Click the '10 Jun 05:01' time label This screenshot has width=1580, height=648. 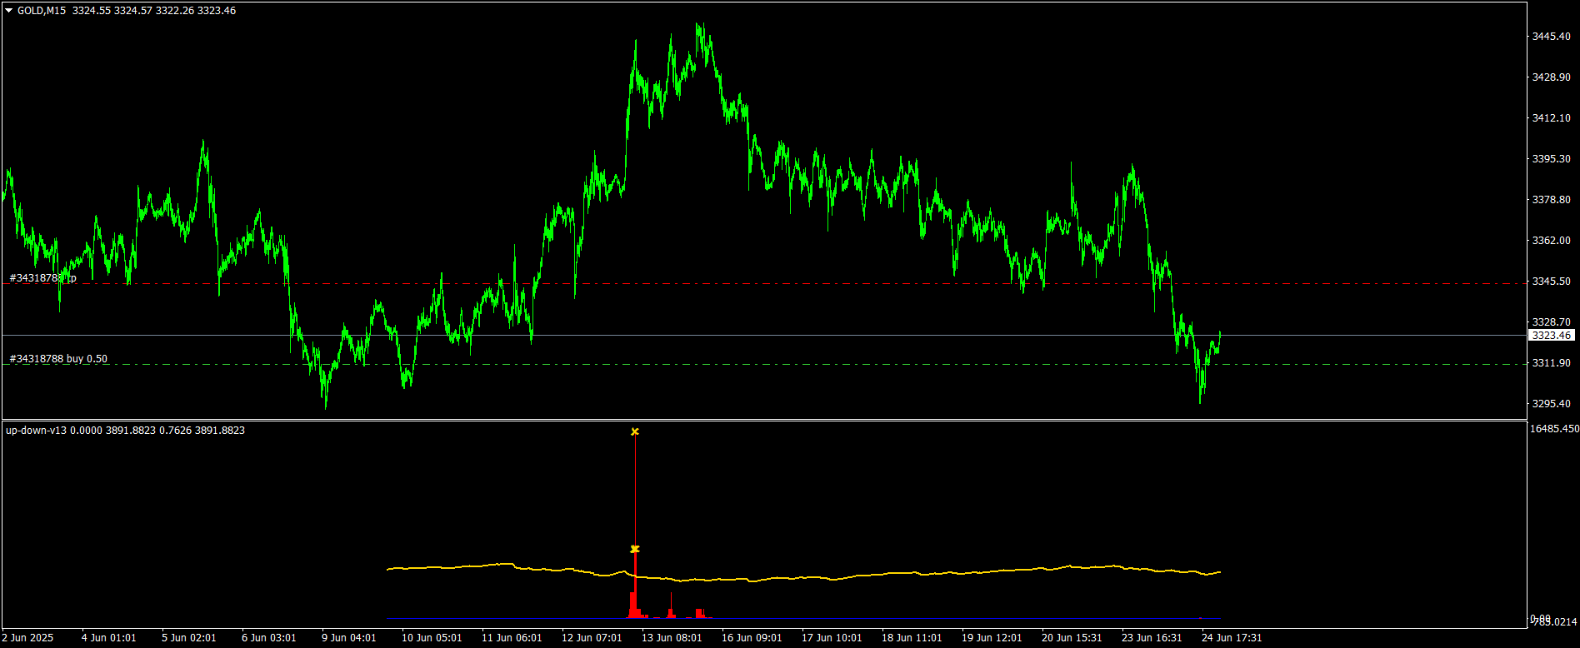[432, 638]
